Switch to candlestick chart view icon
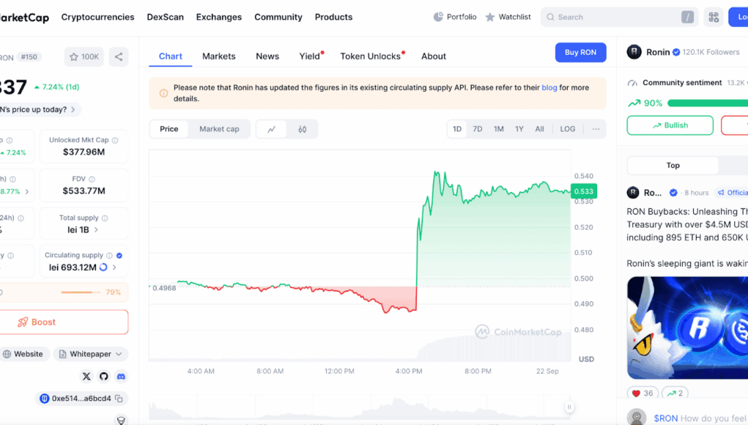This screenshot has height=425, width=748. pos(302,129)
